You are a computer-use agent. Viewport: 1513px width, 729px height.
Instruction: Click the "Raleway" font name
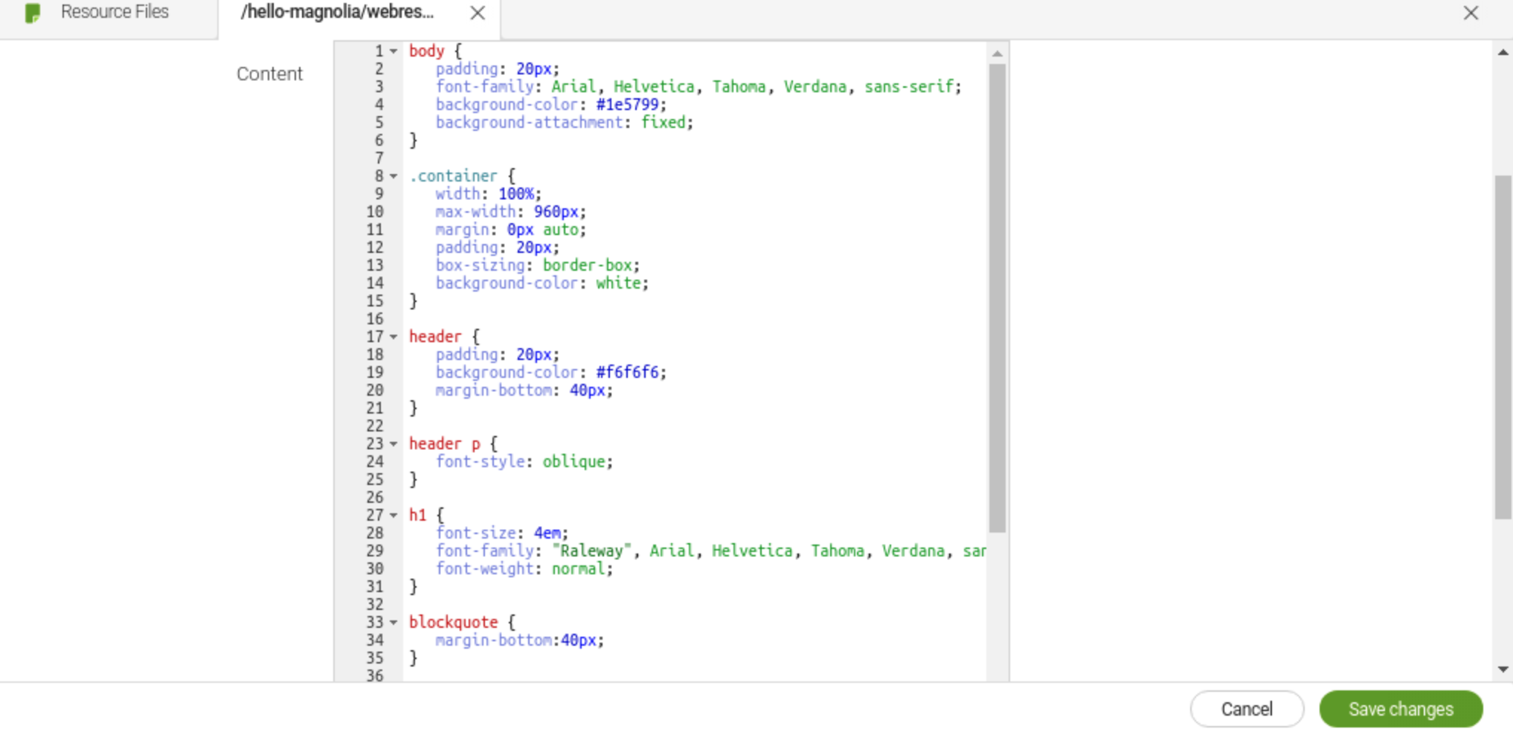click(591, 551)
